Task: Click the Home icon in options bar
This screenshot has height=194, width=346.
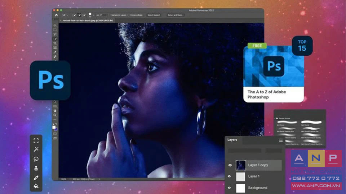Action: [x=56, y=15]
